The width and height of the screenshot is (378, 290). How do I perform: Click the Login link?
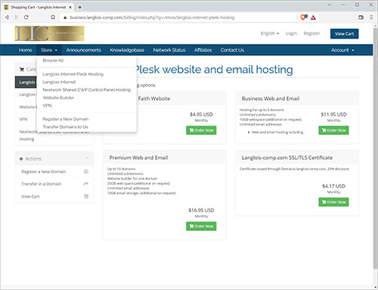pos(291,33)
